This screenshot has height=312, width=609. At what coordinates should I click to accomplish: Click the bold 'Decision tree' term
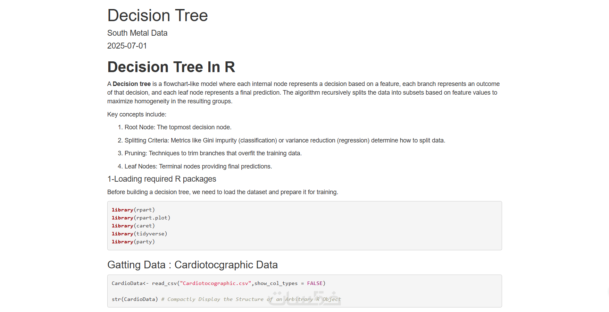(132, 84)
